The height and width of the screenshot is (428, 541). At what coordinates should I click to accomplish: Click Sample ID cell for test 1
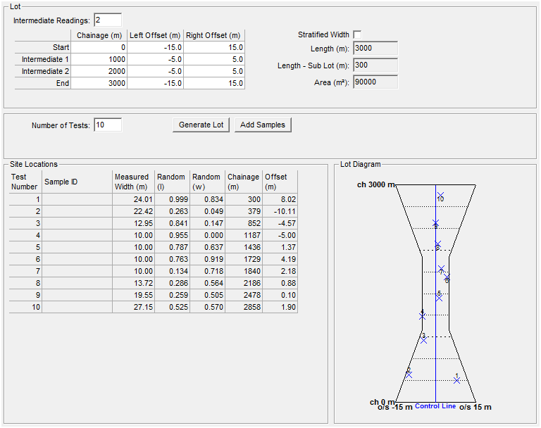pos(77,199)
